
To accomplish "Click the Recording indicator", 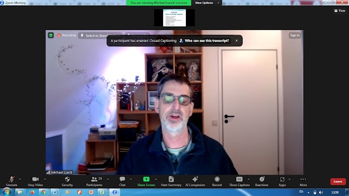I will pos(67,35).
